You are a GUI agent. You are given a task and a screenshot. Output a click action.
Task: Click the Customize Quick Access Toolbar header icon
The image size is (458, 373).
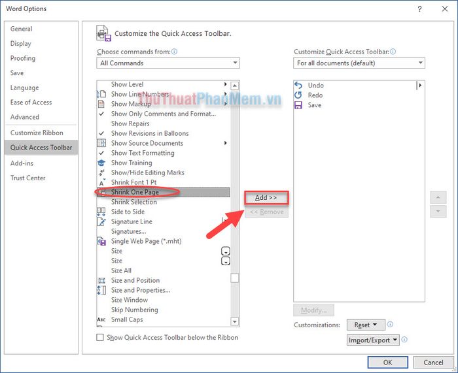tap(103, 33)
